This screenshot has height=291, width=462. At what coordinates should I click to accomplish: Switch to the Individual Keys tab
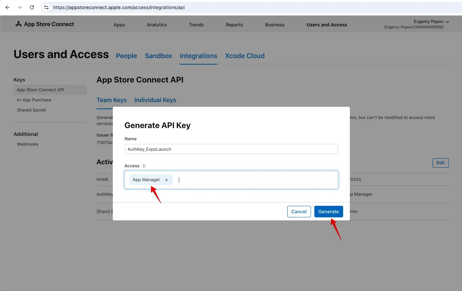[155, 100]
